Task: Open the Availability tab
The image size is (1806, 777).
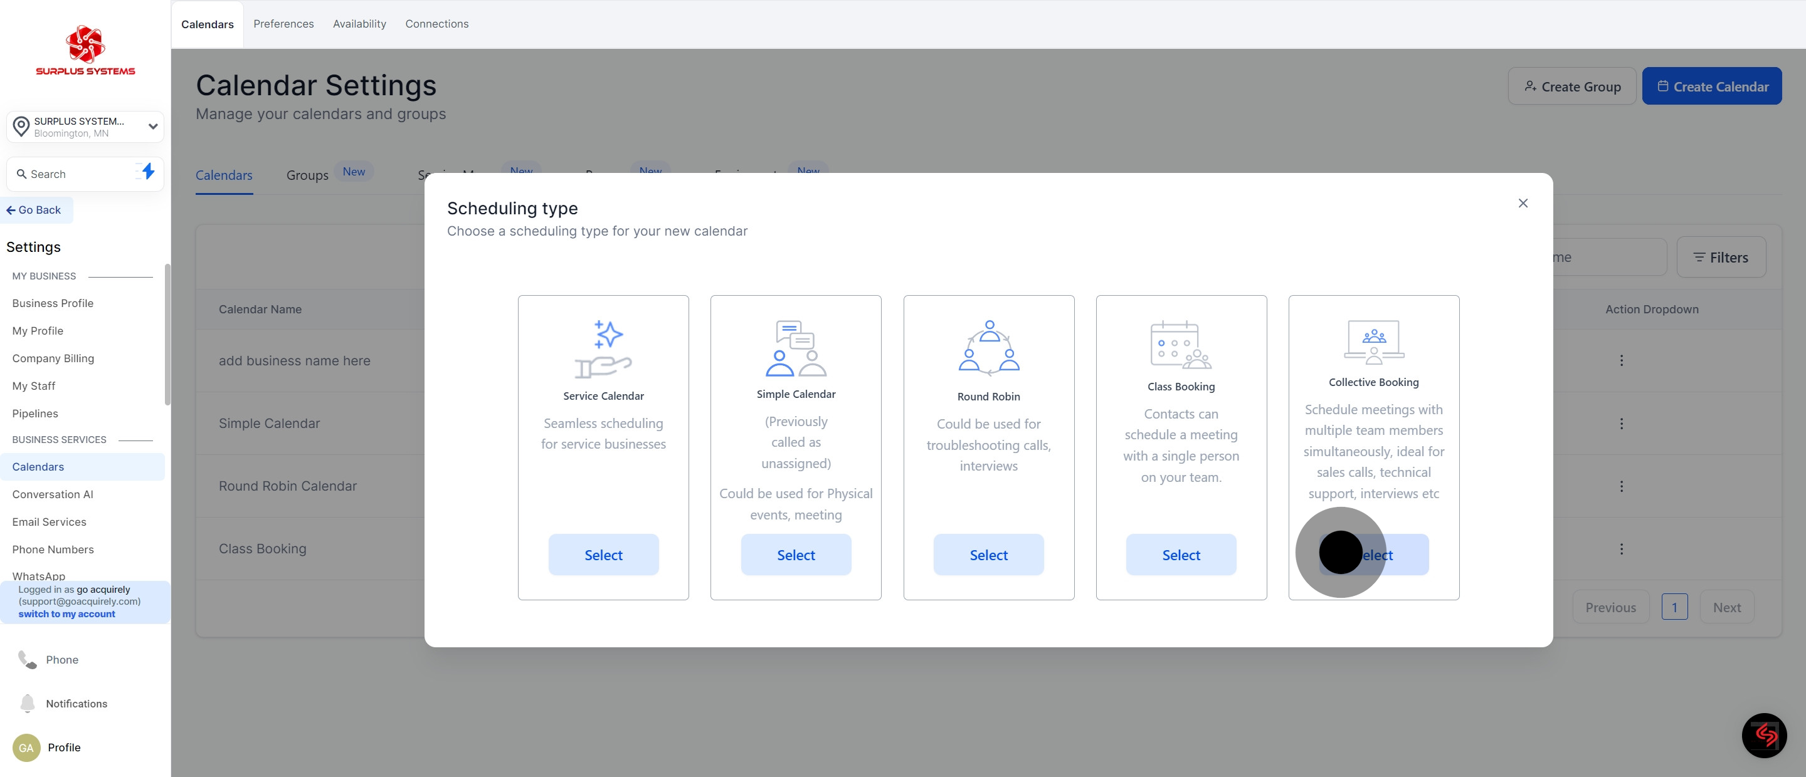Action: coord(359,24)
